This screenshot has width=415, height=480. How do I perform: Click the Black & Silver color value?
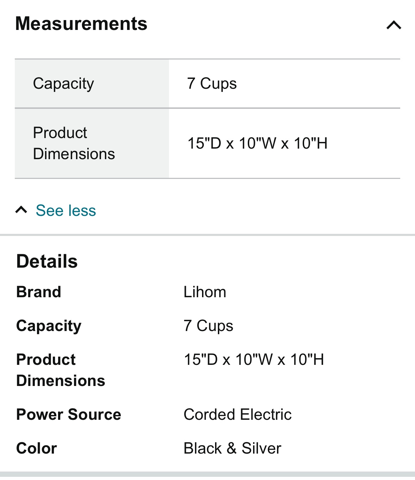(232, 448)
